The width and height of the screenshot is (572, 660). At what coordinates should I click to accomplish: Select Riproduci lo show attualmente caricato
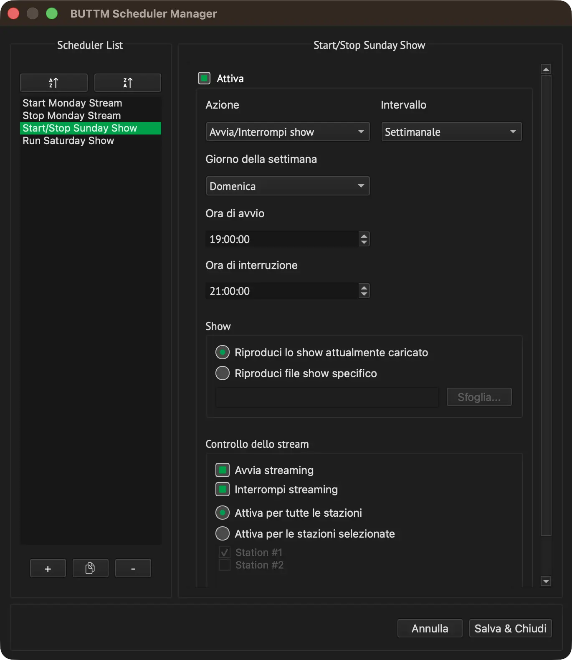click(x=223, y=352)
